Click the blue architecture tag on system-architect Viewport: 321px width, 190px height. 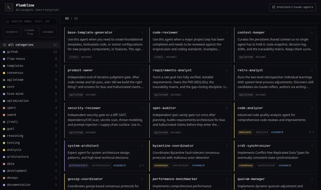[78, 165]
